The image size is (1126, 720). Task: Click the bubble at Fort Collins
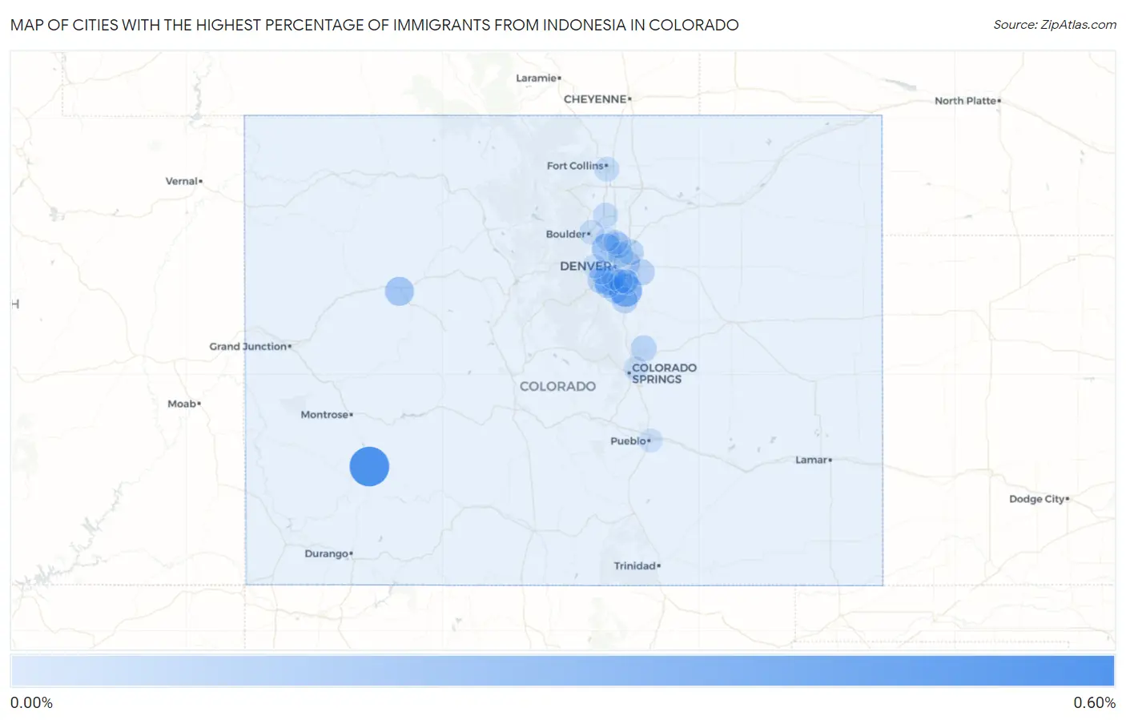coord(606,169)
